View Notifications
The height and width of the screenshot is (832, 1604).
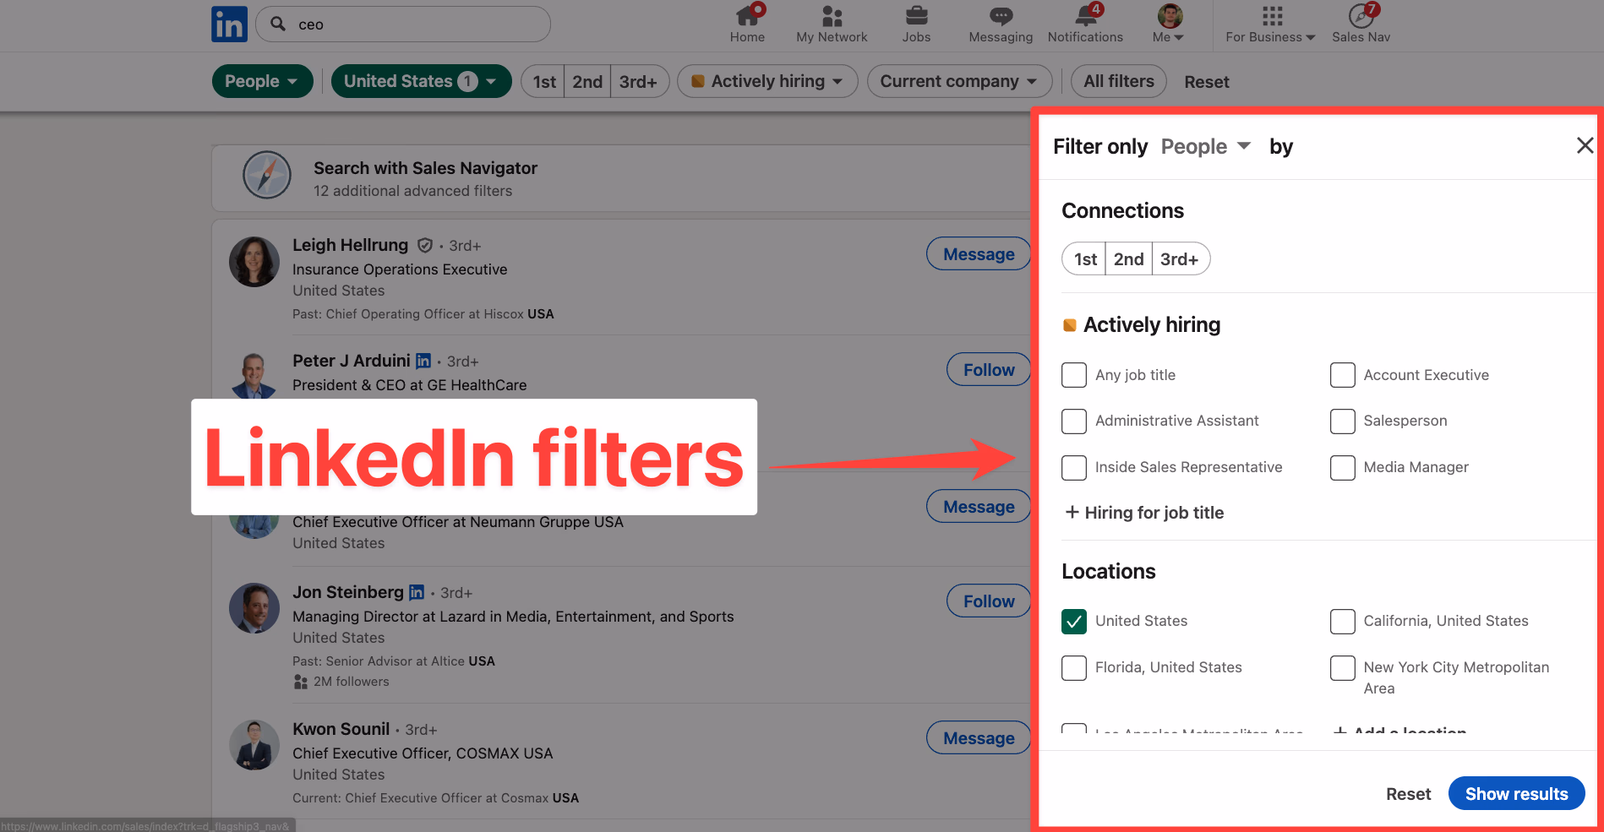pyautogui.click(x=1085, y=24)
